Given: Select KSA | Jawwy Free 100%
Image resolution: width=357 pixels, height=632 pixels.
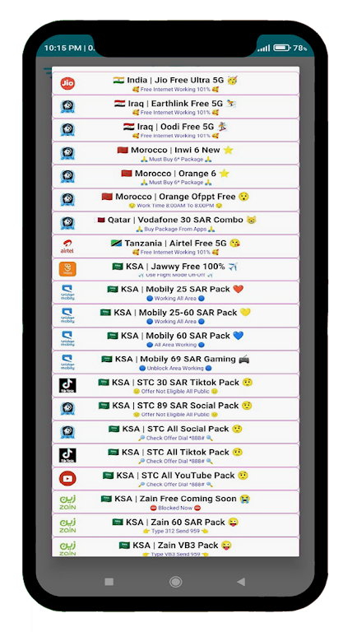Looking at the screenshot, I should pos(176,269).
